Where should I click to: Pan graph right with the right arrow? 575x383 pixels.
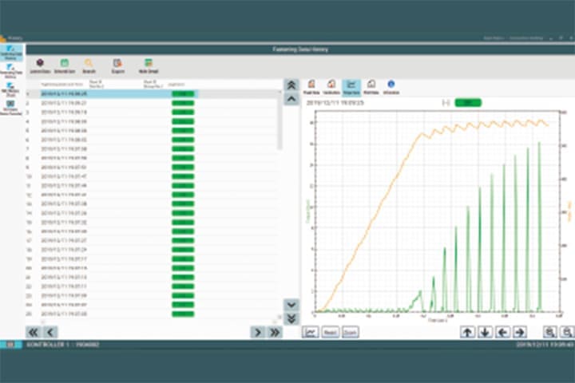[519, 332]
